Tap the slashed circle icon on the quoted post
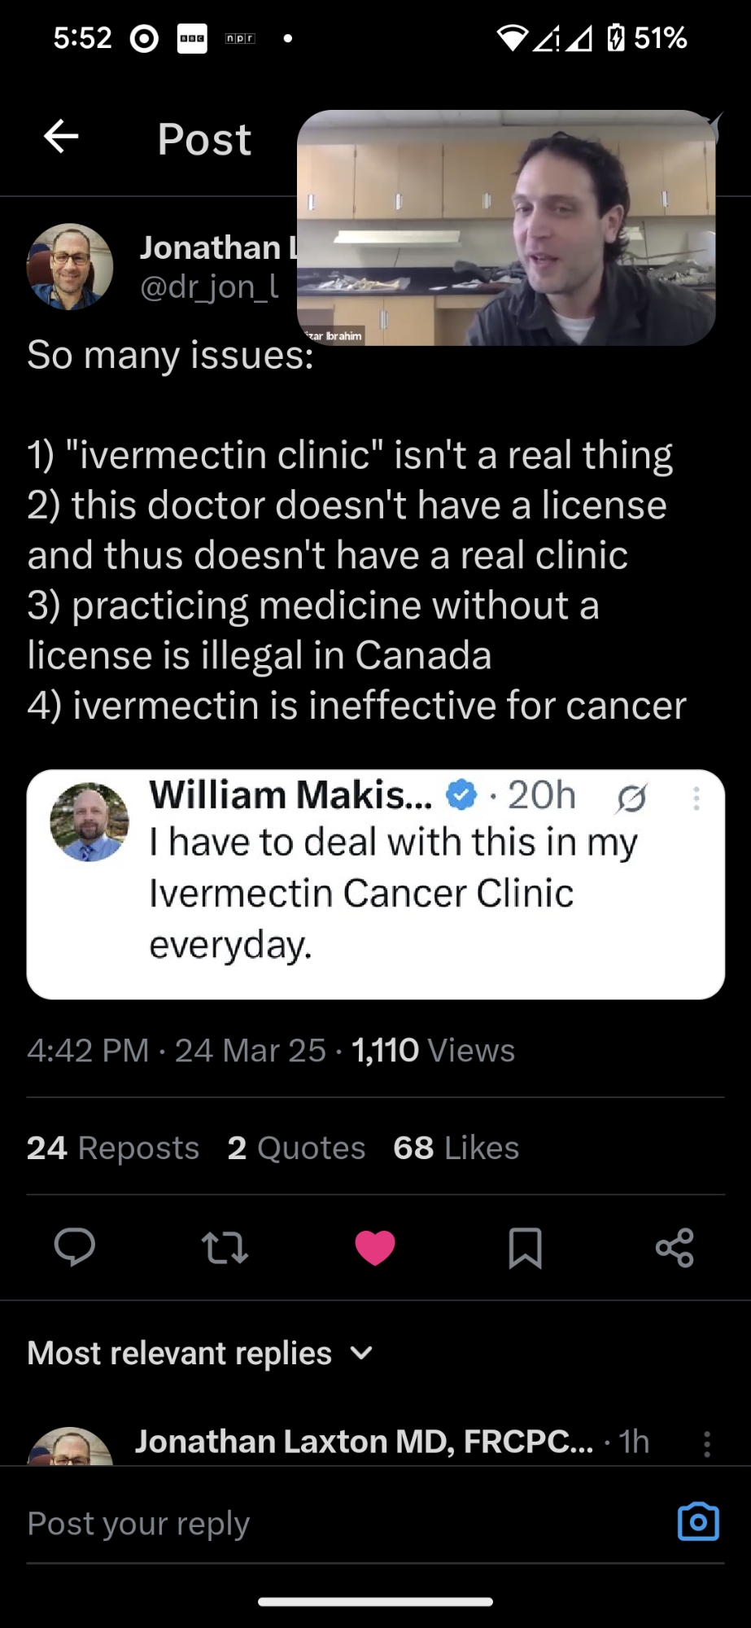Image resolution: width=751 pixels, height=1628 pixels. 631,799
